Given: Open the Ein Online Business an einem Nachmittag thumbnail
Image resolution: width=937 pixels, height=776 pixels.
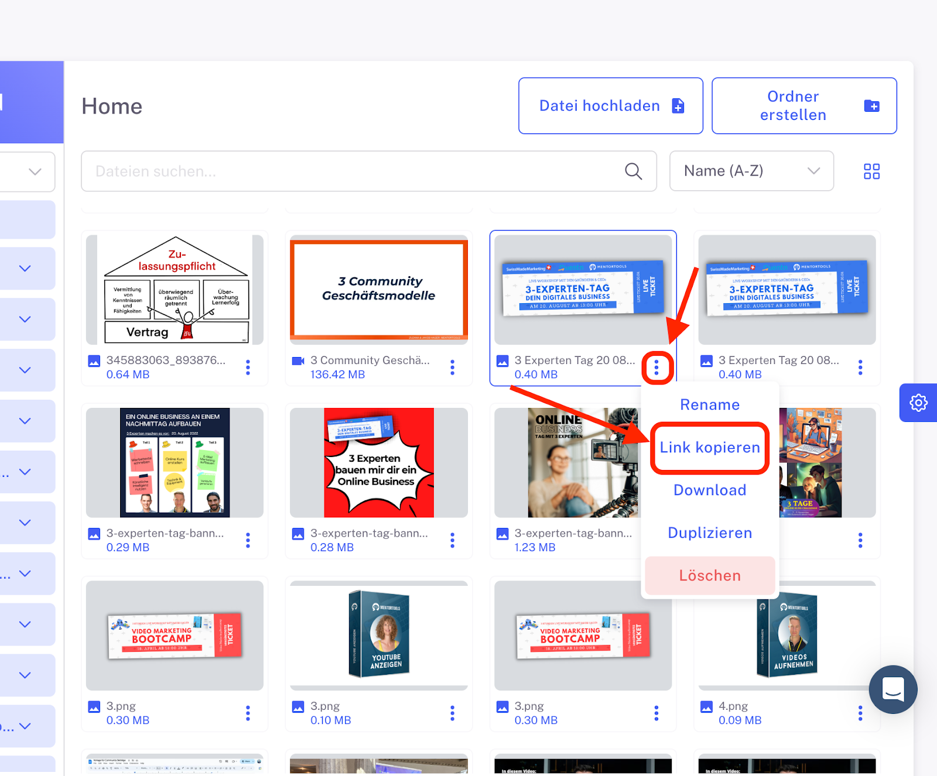Looking at the screenshot, I should point(175,462).
